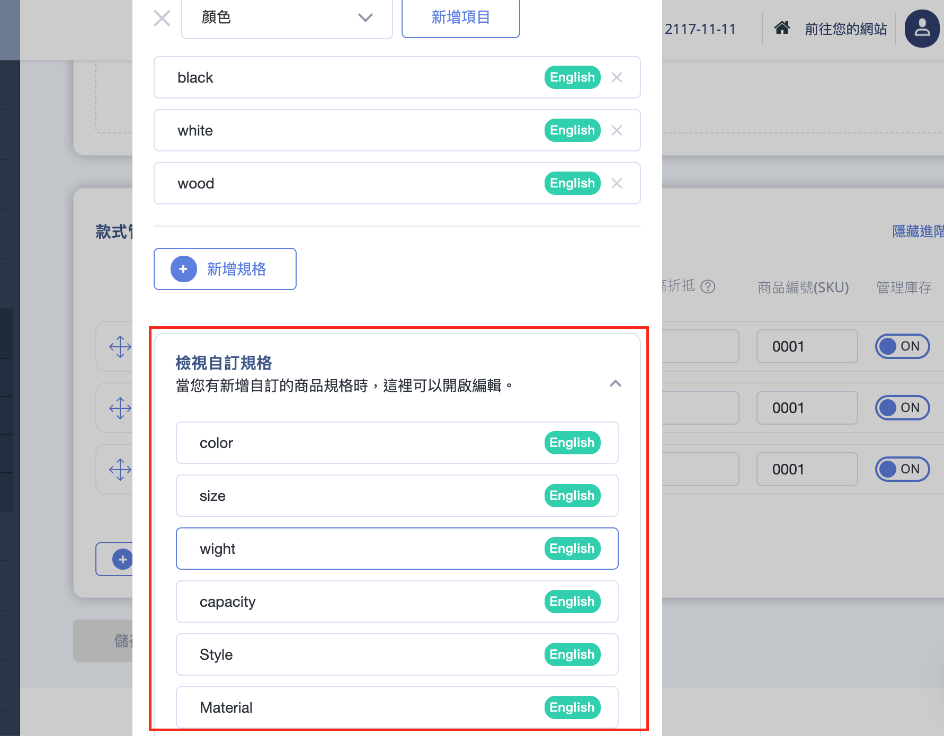Remove the wood option
Image resolution: width=944 pixels, height=736 pixels.
click(617, 183)
